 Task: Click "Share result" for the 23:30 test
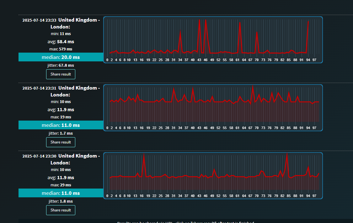pyautogui.click(x=61, y=210)
